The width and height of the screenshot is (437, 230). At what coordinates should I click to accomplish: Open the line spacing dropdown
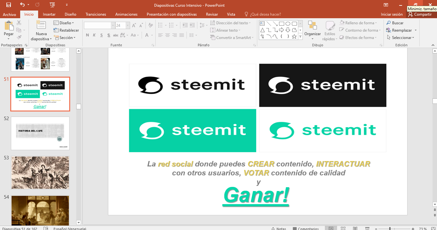[x=203, y=25]
